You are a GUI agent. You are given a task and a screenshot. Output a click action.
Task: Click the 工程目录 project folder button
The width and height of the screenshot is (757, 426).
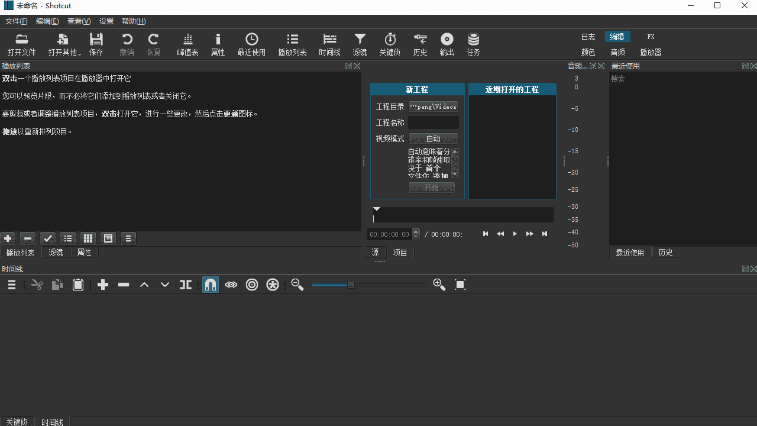[433, 106]
